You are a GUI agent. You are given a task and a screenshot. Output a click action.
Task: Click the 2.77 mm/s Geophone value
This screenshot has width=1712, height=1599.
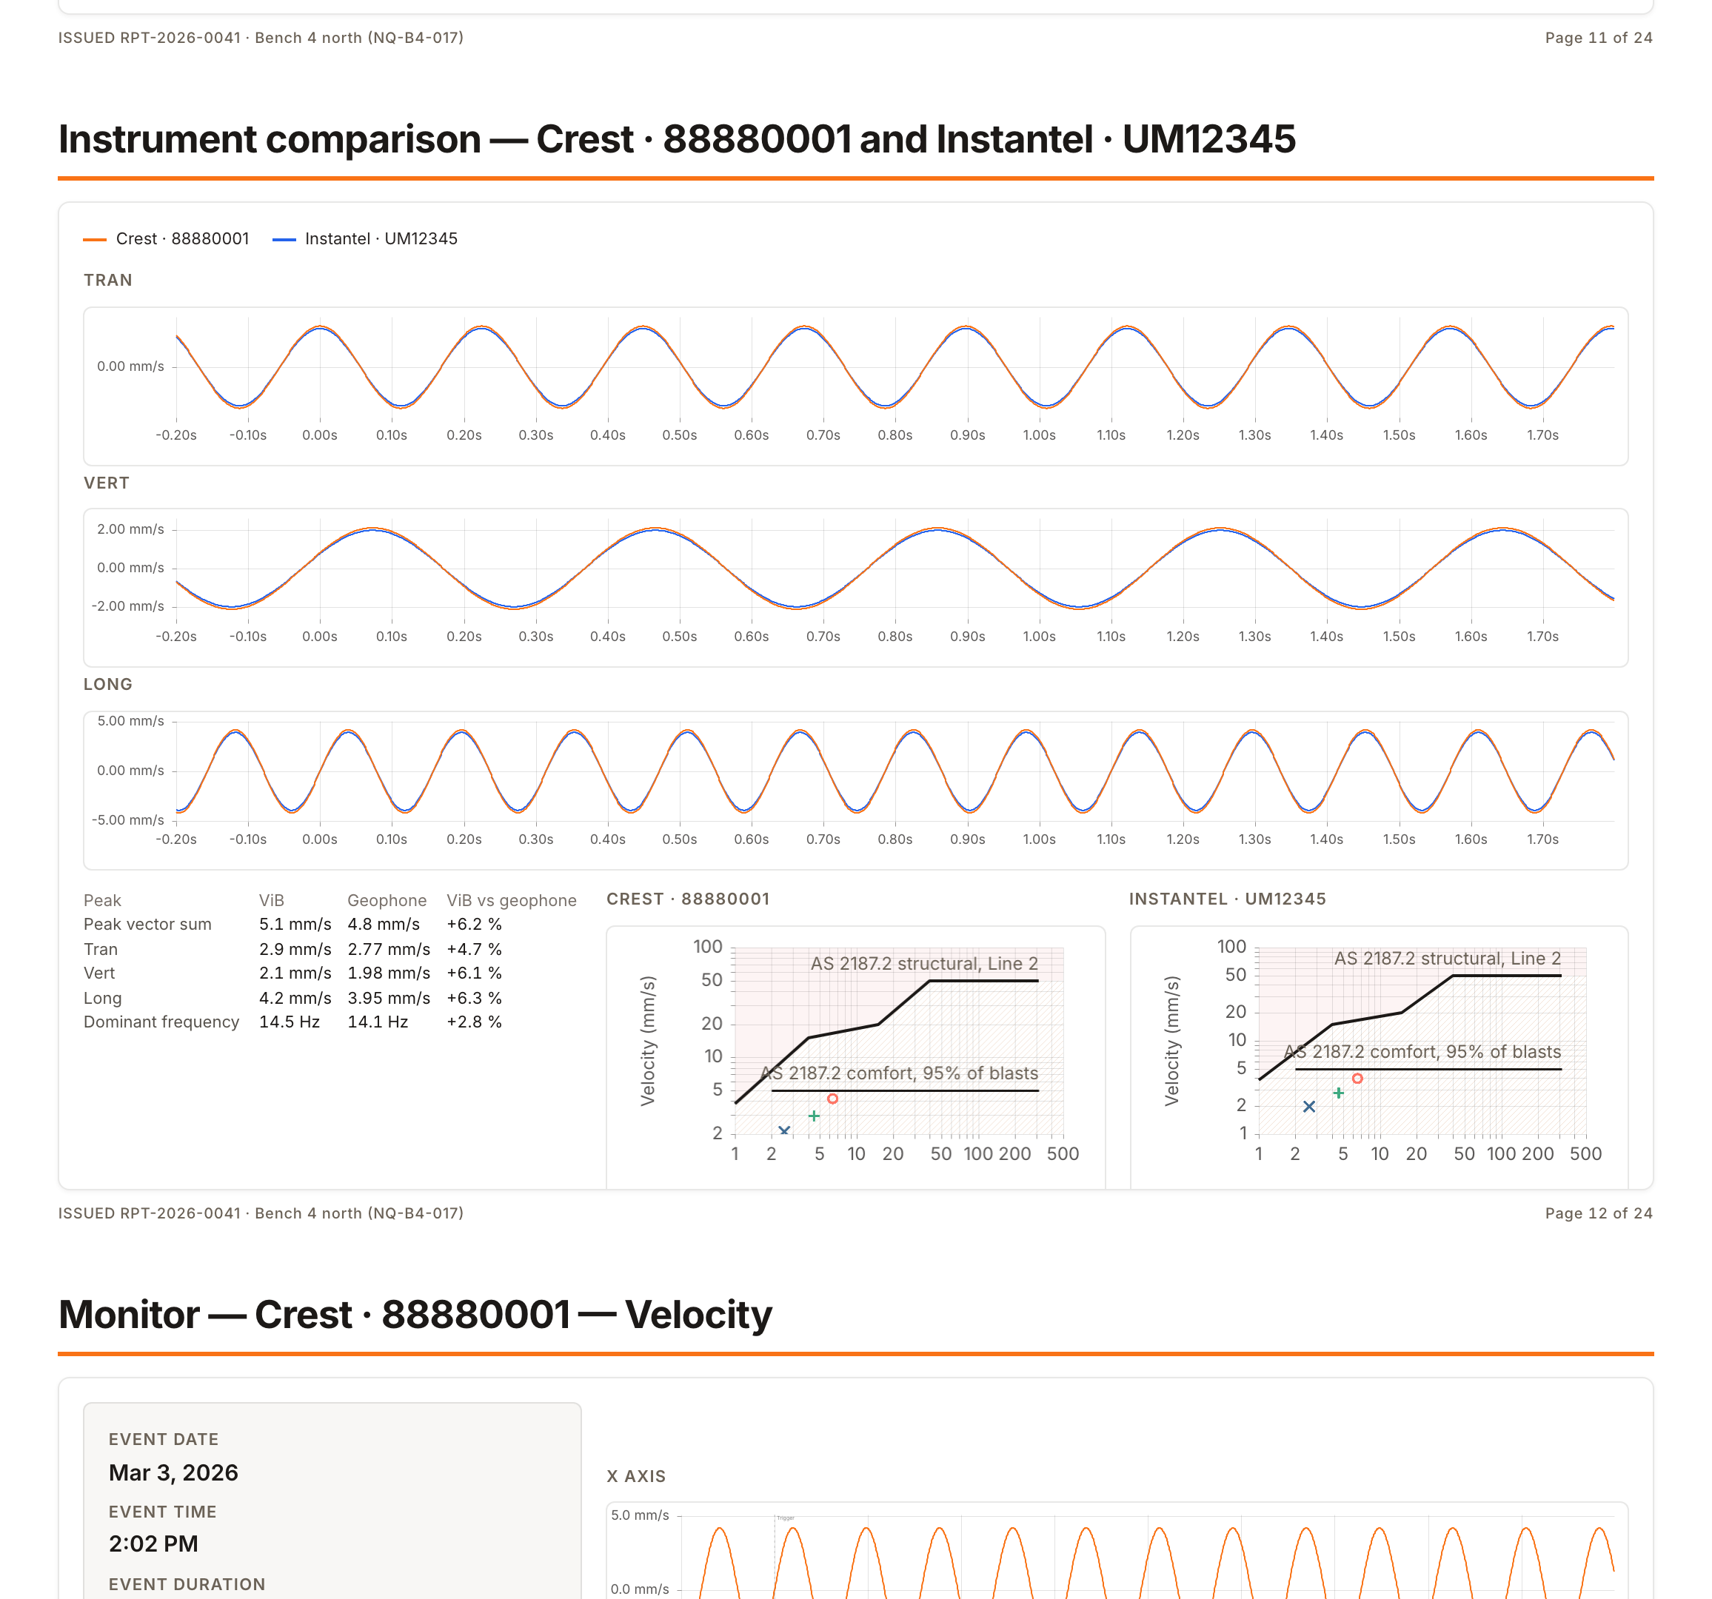389,949
